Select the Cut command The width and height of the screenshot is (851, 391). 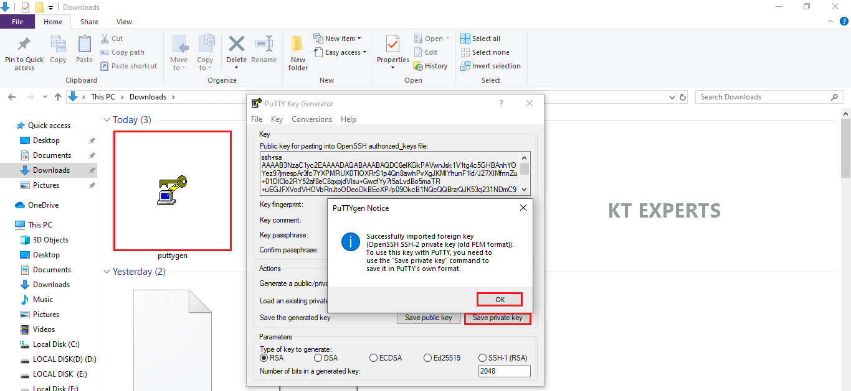point(112,39)
